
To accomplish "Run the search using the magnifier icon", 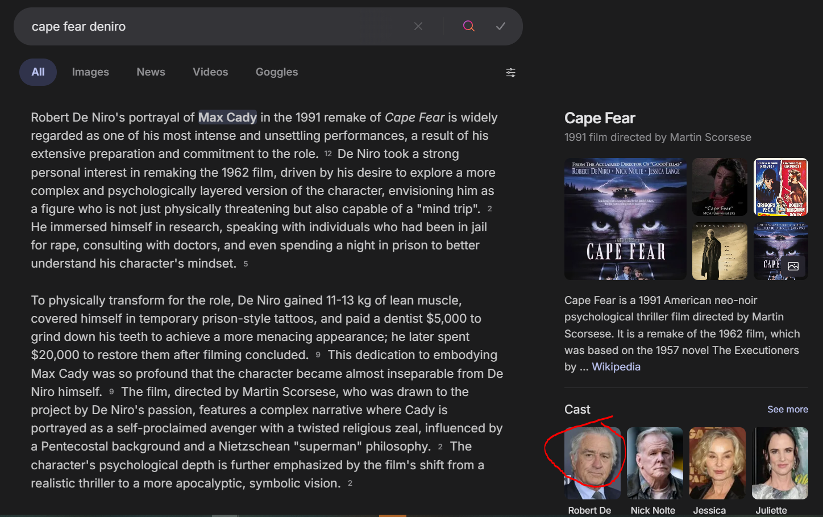I will click(468, 26).
